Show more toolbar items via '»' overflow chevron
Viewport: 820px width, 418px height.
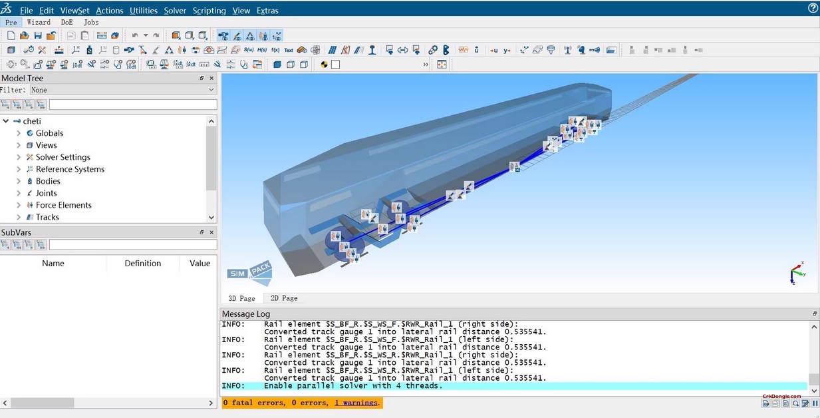tap(426, 65)
